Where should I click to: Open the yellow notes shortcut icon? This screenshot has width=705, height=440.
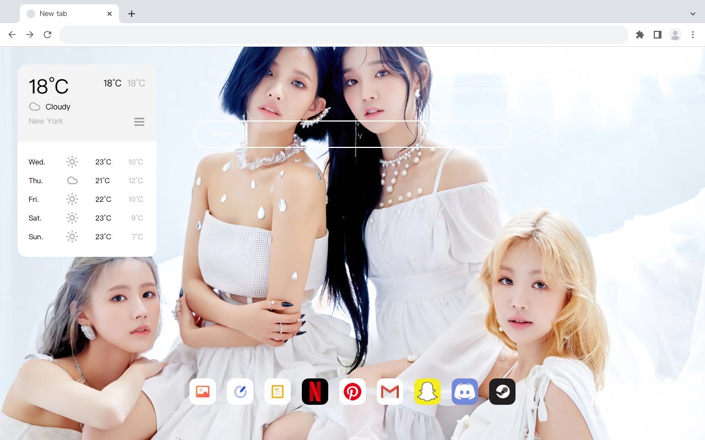coord(278,392)
